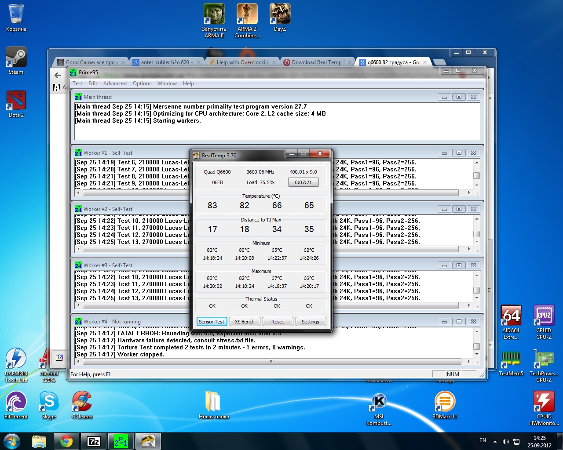Switch to RealTemp taskbar button
This screenshot has width=563, height=450.
(148, 441)
